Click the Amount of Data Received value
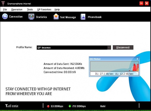This screenshot has width=151, height=111. 80,68
